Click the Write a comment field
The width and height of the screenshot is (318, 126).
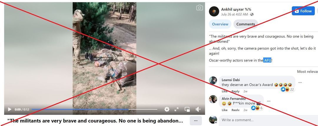[x=268, y=120]
